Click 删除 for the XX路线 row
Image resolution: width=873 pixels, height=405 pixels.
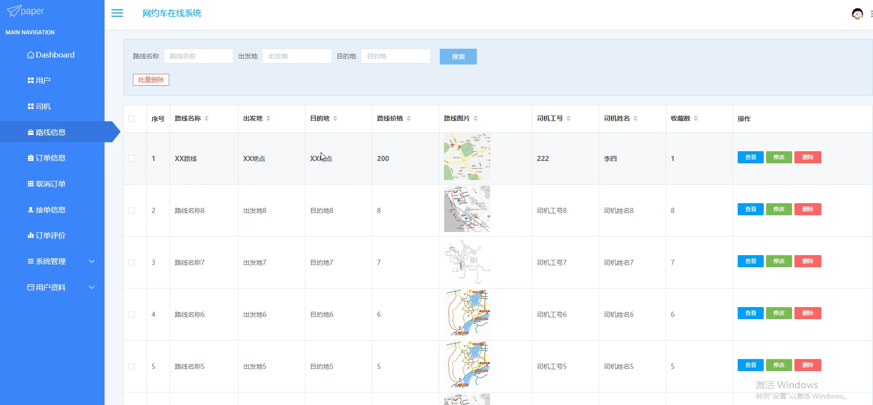click(808, 157)
